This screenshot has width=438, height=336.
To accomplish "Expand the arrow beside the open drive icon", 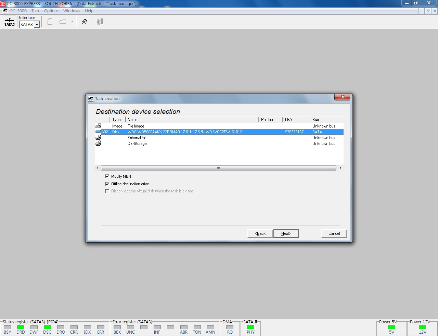I will coord(72,22).
